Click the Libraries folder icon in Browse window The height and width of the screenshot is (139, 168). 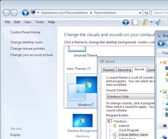point(165,91)
